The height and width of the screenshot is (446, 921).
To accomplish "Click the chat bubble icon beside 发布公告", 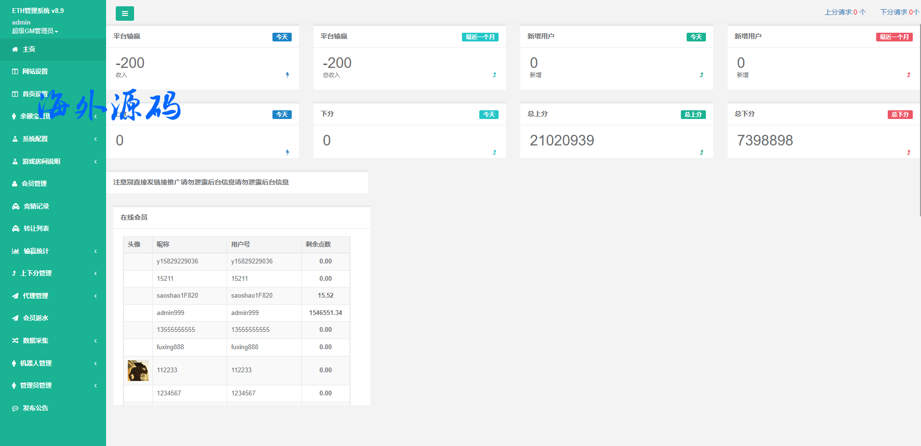I will point(15,408).
